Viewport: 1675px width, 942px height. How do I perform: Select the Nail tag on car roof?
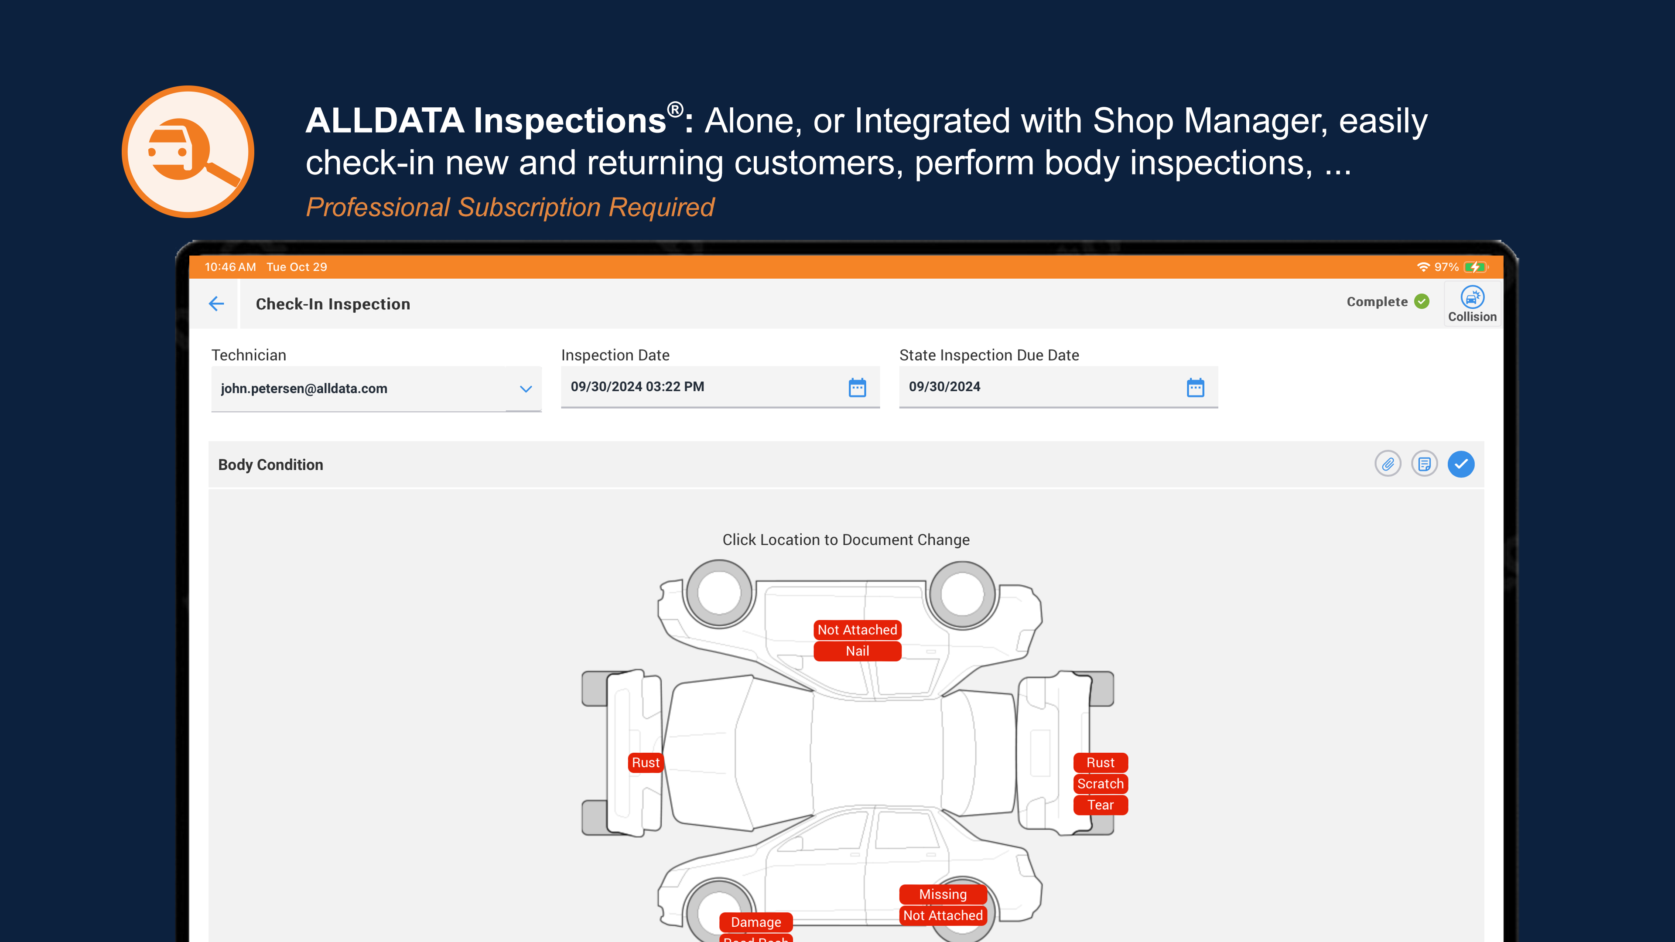coord(857,651)
